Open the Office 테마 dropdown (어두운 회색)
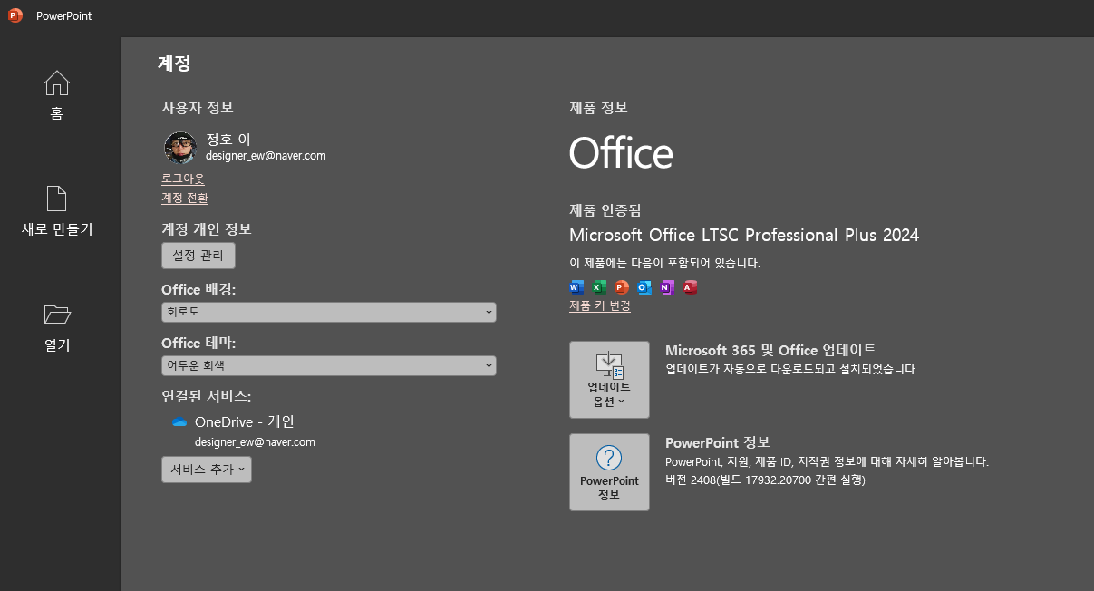Image resolution: width=1094 pixels, height=591 pixels. [x=329, y=365]
